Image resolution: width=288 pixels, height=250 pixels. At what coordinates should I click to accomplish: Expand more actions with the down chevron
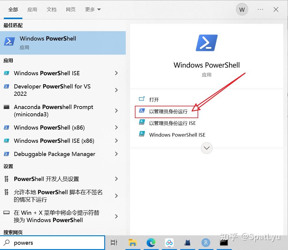207,148
